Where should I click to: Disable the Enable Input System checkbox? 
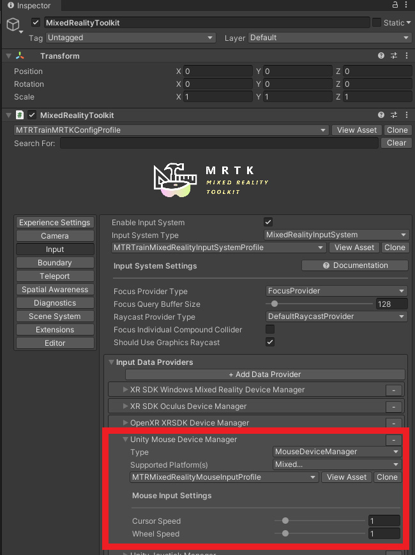268,222
